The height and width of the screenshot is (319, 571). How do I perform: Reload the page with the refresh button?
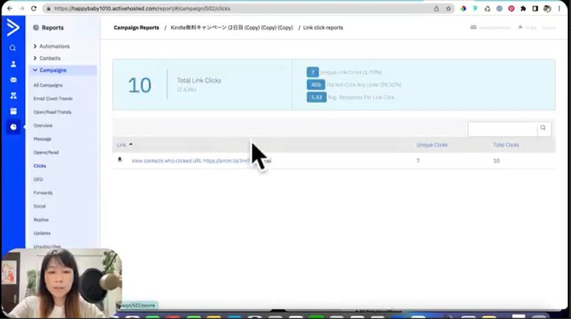[x=34, y=9]
